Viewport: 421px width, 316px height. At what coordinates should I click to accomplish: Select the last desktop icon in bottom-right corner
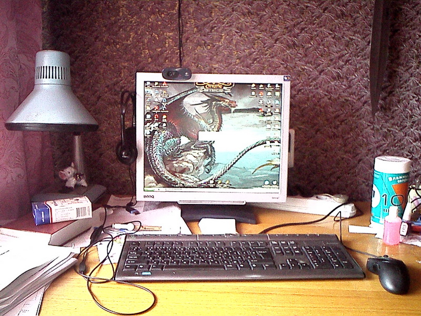coord(275,183)
